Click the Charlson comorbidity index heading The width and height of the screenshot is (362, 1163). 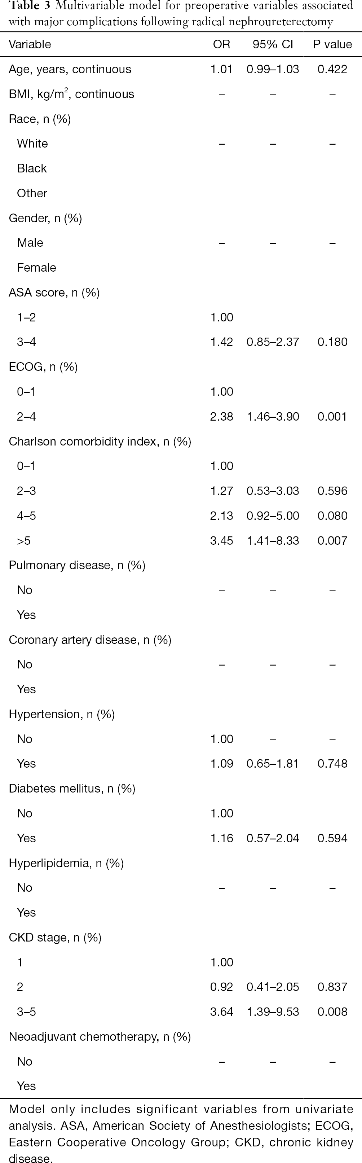[100, 441]
